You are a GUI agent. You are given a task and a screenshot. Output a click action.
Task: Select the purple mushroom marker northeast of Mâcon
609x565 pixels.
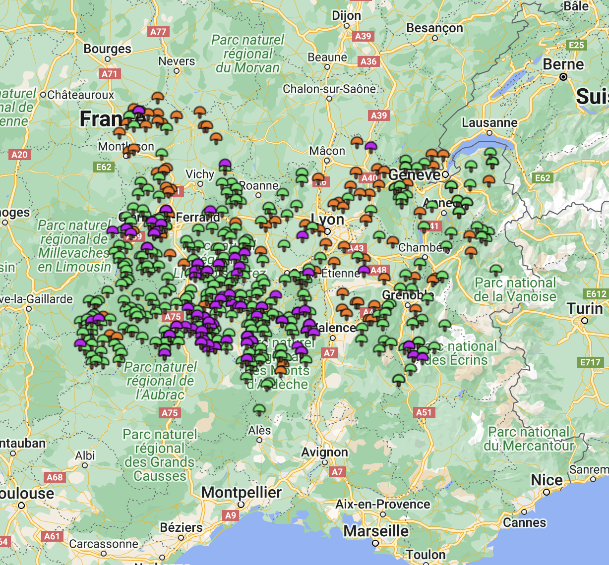pos(370,147)
